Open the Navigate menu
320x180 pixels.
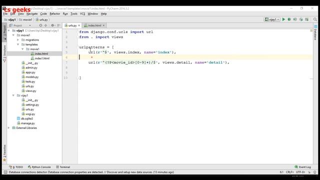pos(32,13)
